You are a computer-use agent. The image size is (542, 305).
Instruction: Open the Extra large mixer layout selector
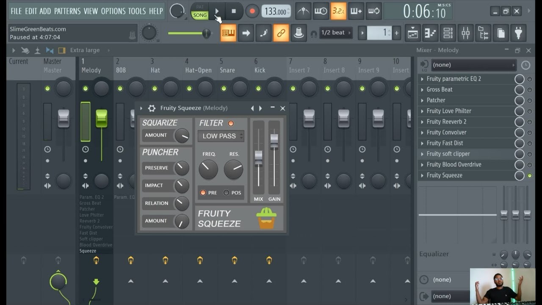pyautogui.click(x=85, y=50)
